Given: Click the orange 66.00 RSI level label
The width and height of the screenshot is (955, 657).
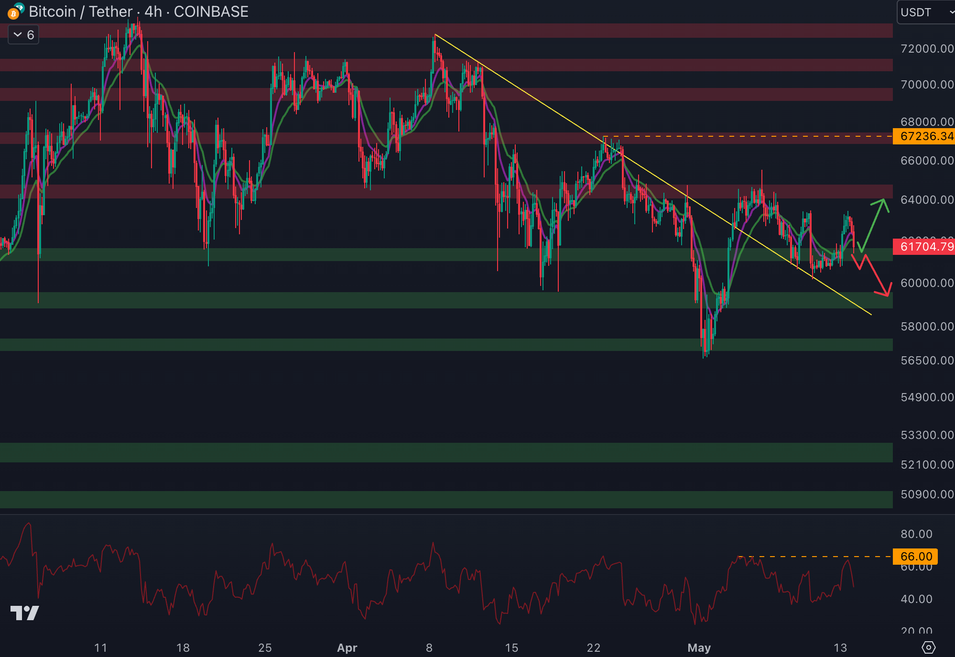Looking at the screenshot, I should point(916,557).
